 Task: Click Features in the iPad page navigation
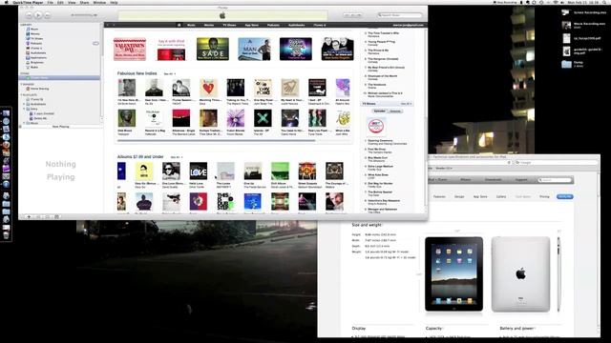click(439, 197)
